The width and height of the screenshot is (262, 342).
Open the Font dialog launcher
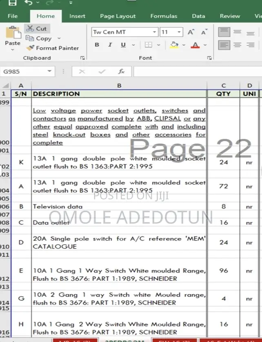pos(209,58)
